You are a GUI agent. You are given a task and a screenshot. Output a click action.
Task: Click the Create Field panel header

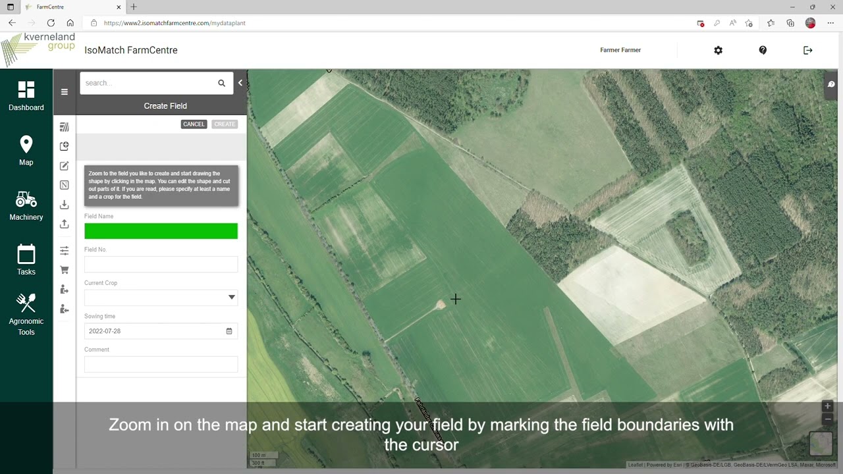(x=165, y=106)
